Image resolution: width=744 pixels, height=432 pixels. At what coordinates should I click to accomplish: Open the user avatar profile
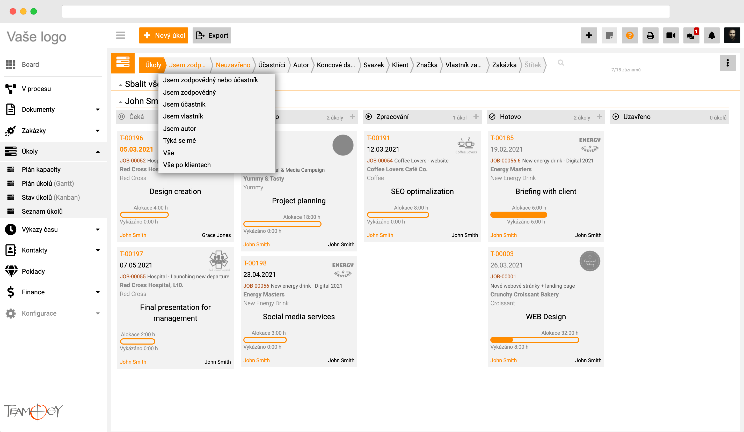coord(732,35)
